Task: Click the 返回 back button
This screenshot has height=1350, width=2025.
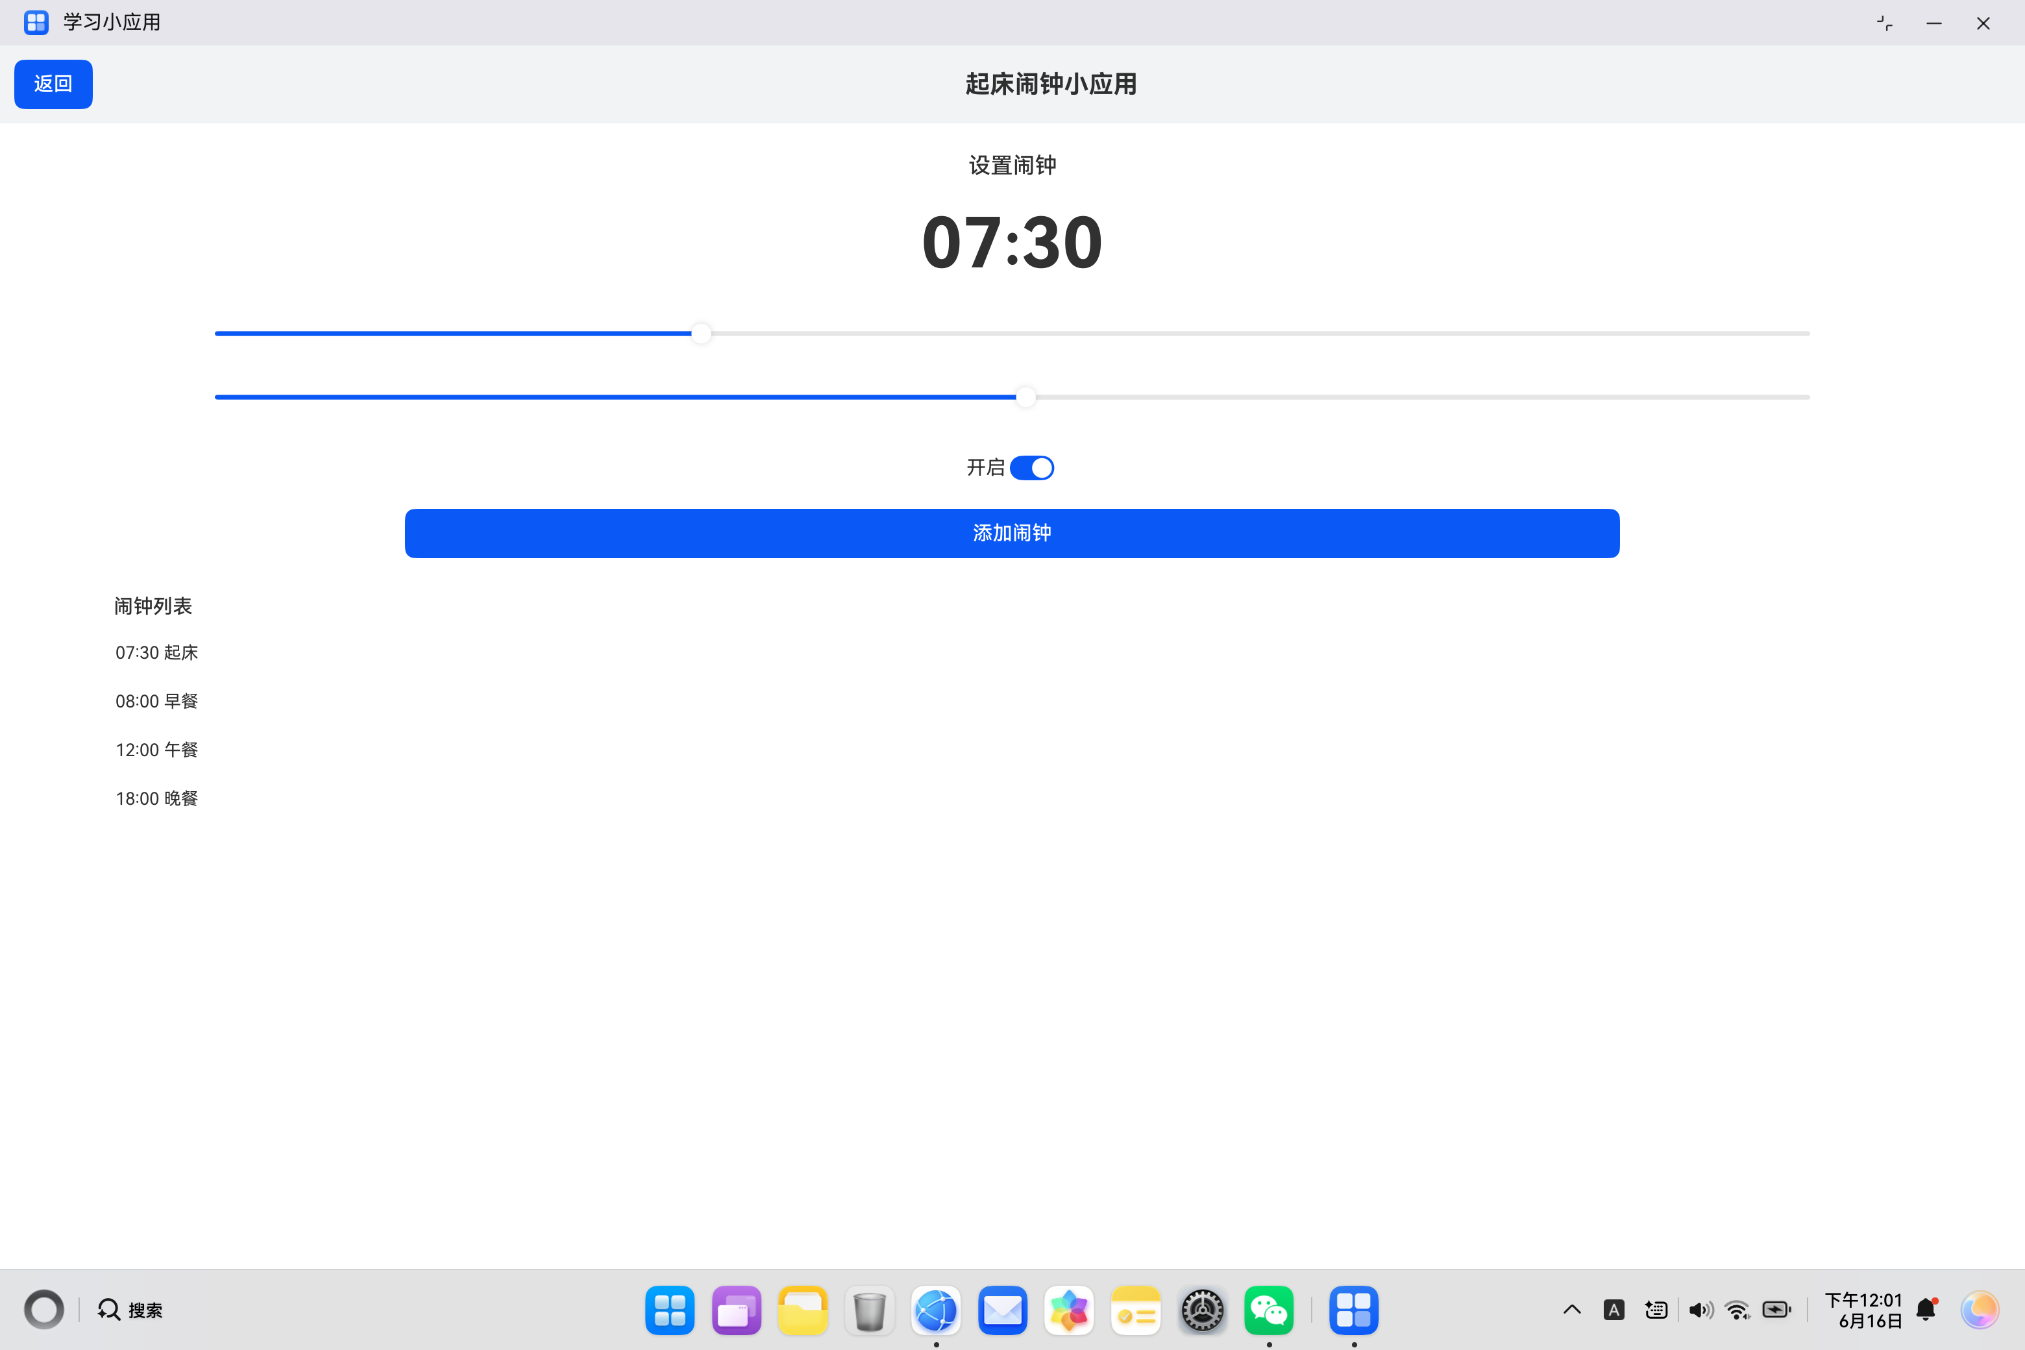Action: coord(53,84)
